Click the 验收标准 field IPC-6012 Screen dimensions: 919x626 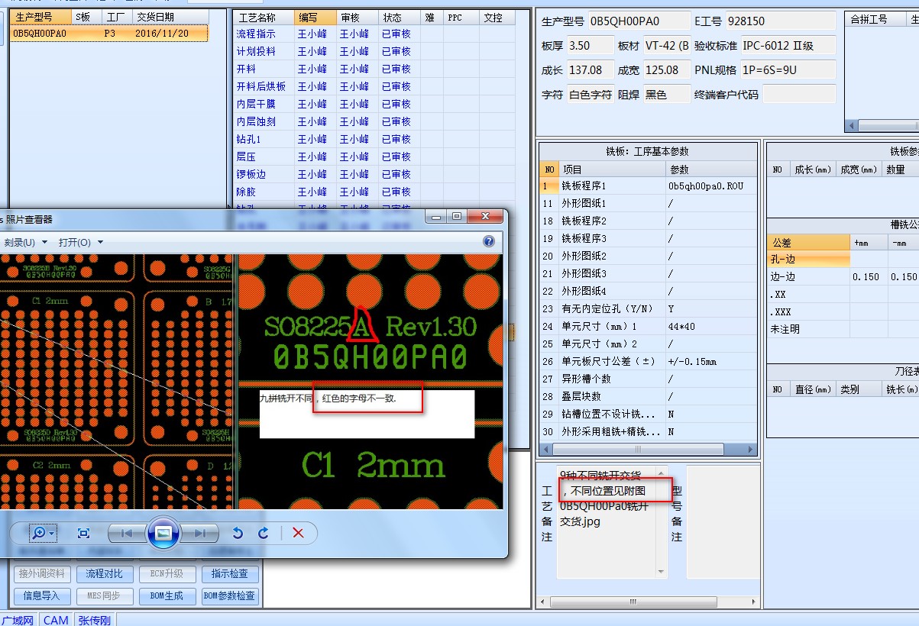[788, 46]
